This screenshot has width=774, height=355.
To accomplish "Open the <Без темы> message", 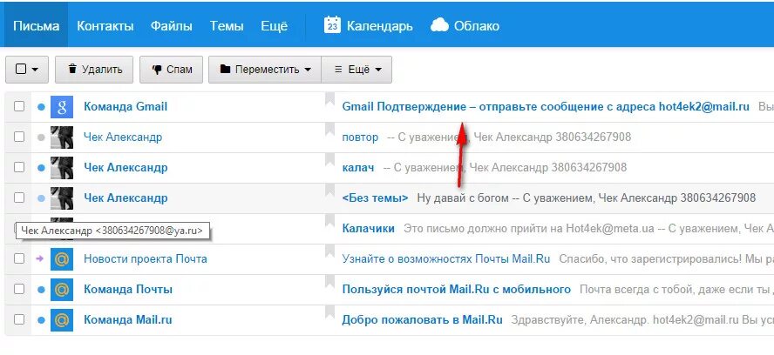I will click(x=375, y=198).
